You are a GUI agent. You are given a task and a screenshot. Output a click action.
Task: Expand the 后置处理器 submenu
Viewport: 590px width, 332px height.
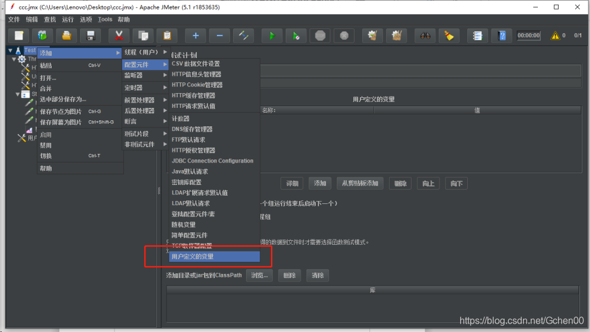(x=146, y=111)
